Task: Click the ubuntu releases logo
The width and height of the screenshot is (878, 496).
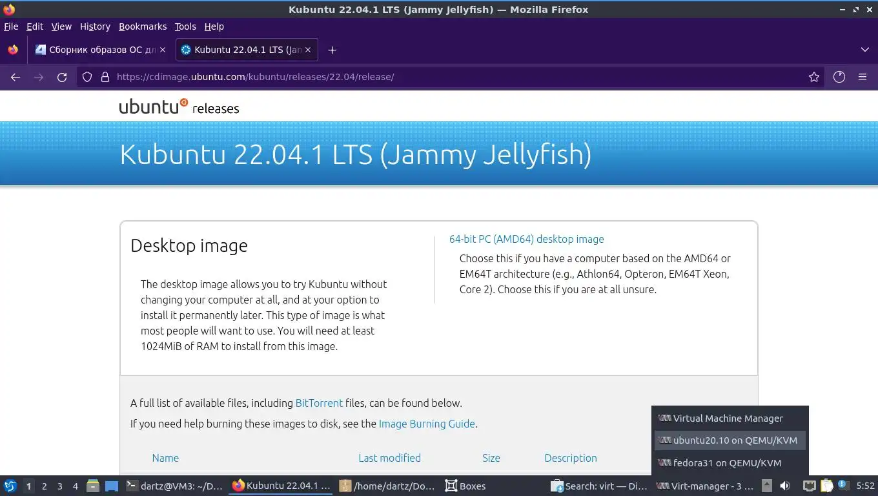Action: pos(179,107)
